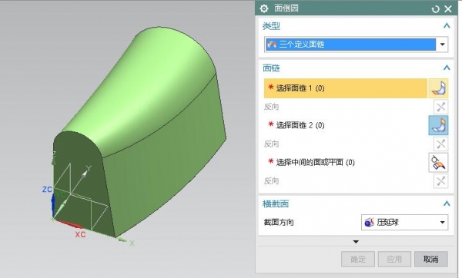Select the 选择面链 2 (0) row

click(x=345, y=125)
